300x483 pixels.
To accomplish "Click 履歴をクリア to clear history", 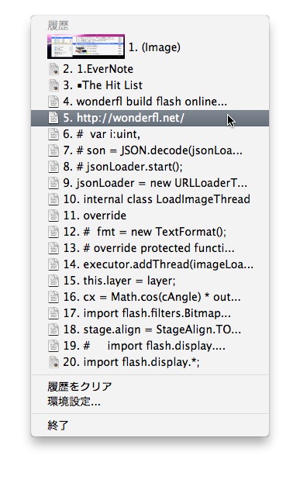I will tap(80, 386).
